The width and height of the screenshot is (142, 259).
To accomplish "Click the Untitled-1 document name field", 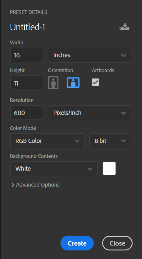I will pos(63,27).
